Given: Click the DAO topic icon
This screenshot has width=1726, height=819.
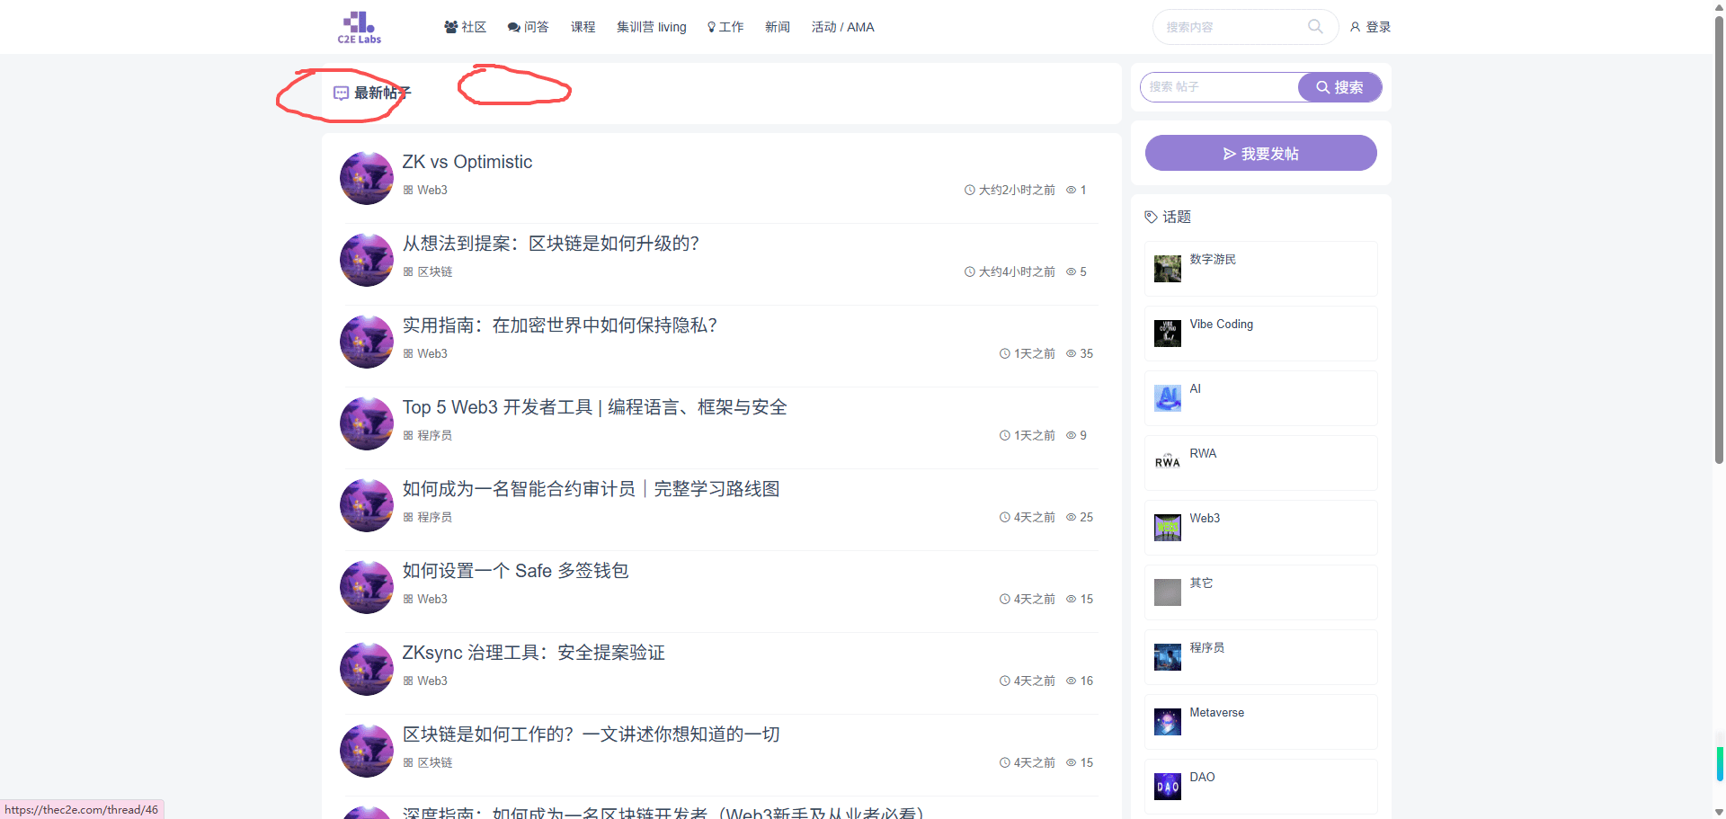Looking at the screenshot, I should (1167, 787).
